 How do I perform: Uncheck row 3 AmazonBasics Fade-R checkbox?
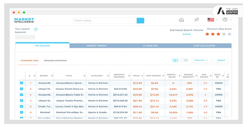[x=22, y=95]
